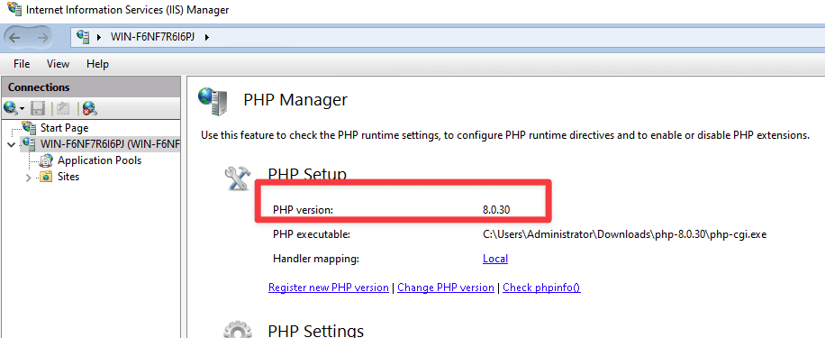825x338 pixels.
Task: Select the server icon in address bar
Action: [83, 37]
